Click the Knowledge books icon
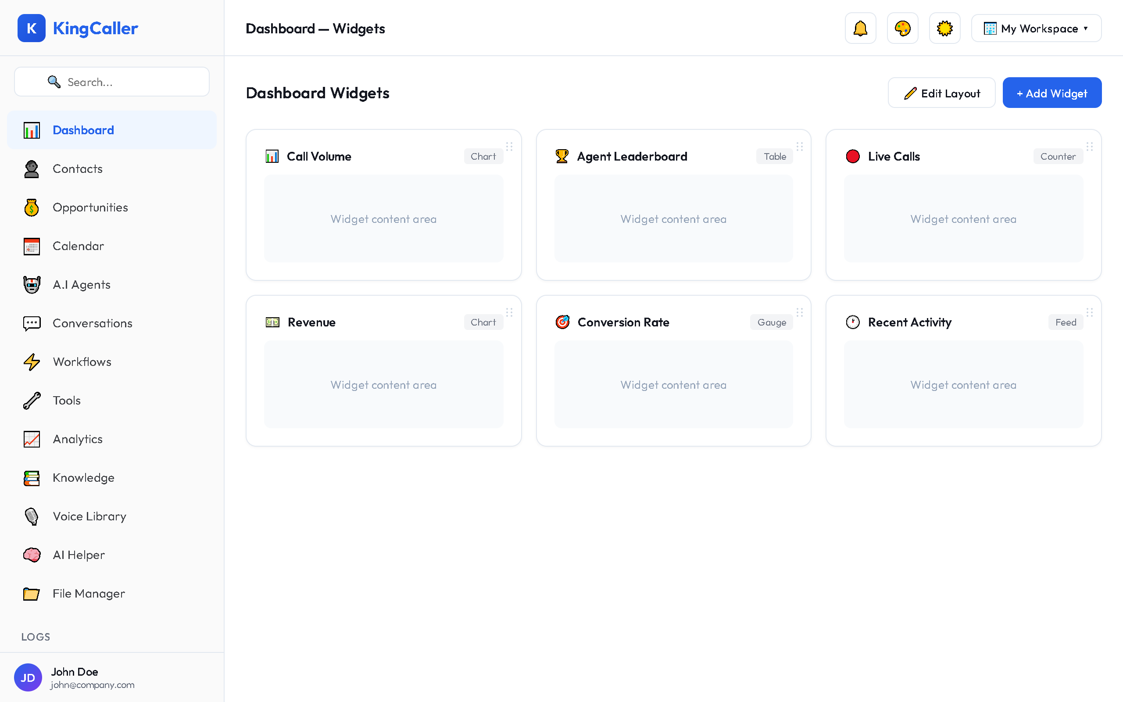Viewport: 1123px width, 702px height. [x=31, y=478]
